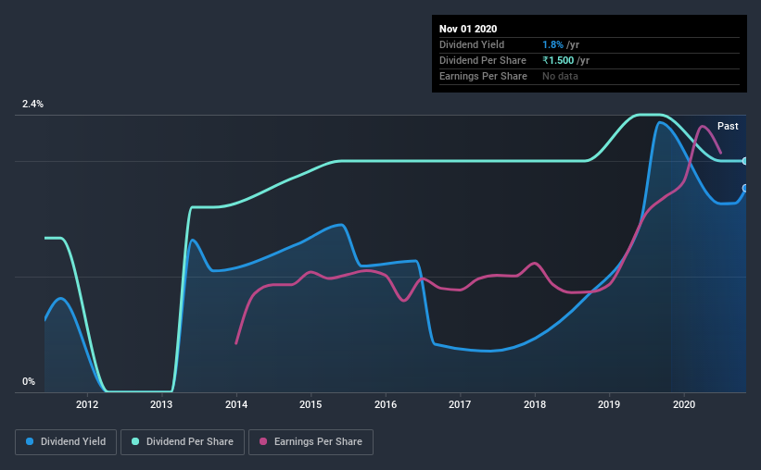Click the Dividend Yield endpoint marker
The height and width of the screenshot is (470, 761).
pyautogui.click(x=745, y=188)
